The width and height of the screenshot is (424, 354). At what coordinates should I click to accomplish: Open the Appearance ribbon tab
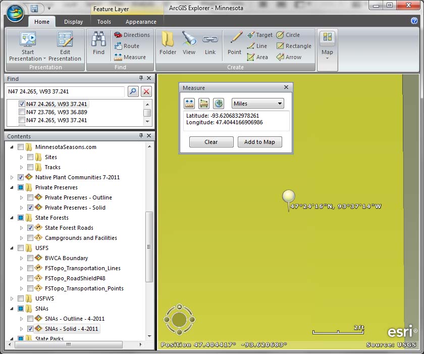coord(141,22)
